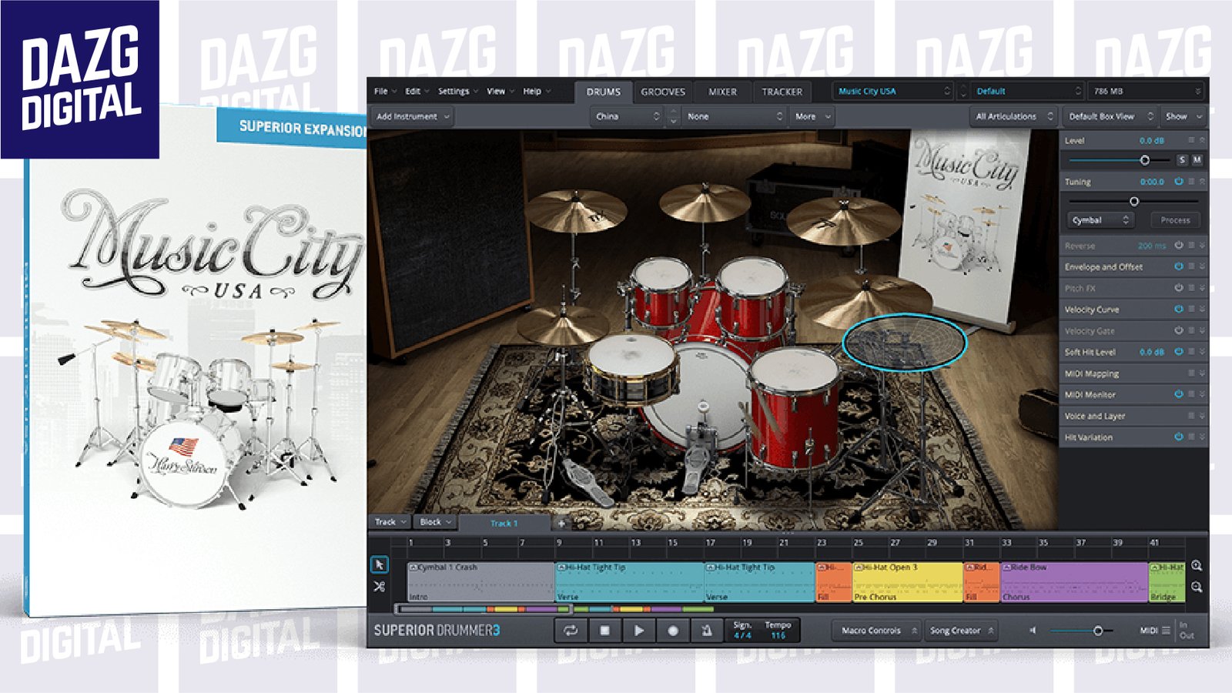Zoom out on the song track timeline

click(x=1197, y=587)
